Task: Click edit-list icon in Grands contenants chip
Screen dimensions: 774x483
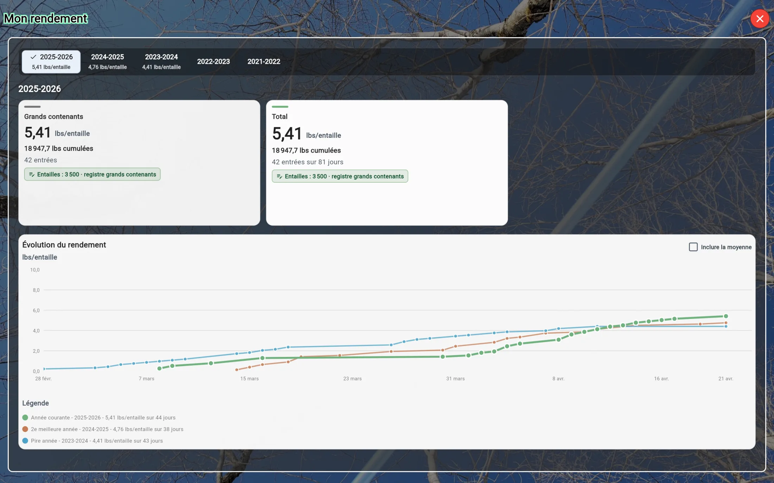Action: 32,175
